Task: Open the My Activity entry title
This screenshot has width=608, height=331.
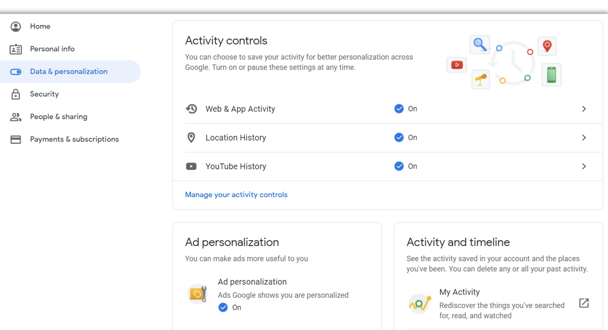Action: tap(459, 292)
